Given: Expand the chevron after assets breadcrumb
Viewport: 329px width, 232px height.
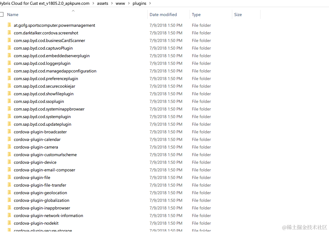Looking at the screenshot, I should (112, 3).
